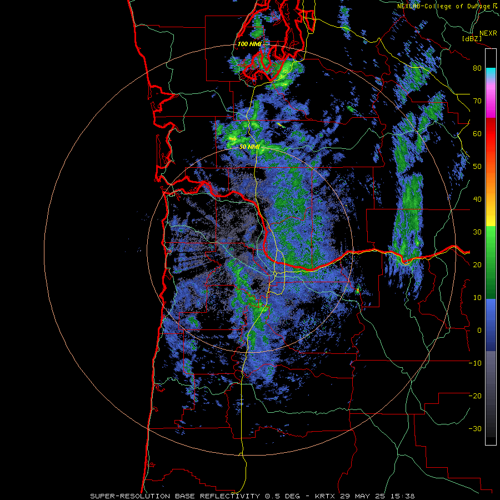Select the 10 value on the dBZ scale
The image size is (500, 500).
pyautogui.click(x=477, y=298)
